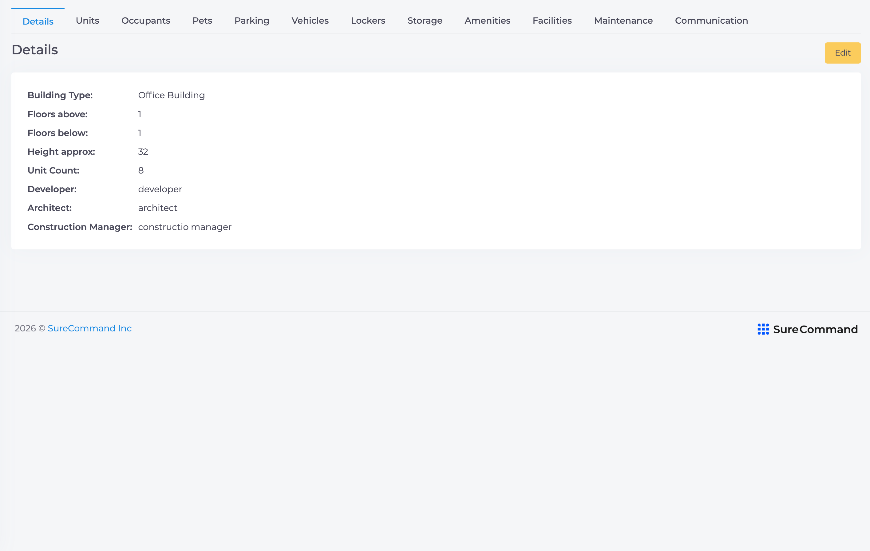Click the 'Construction Manager:' label
Image resolution: width=870 pixels, height=551 pixels.
[80, 227]
